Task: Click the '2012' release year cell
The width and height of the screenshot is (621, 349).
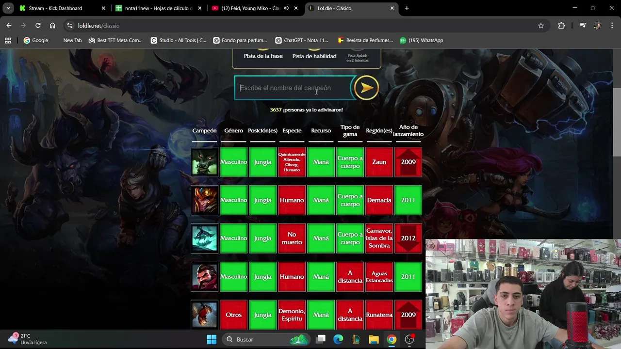Action: point(408,238)
